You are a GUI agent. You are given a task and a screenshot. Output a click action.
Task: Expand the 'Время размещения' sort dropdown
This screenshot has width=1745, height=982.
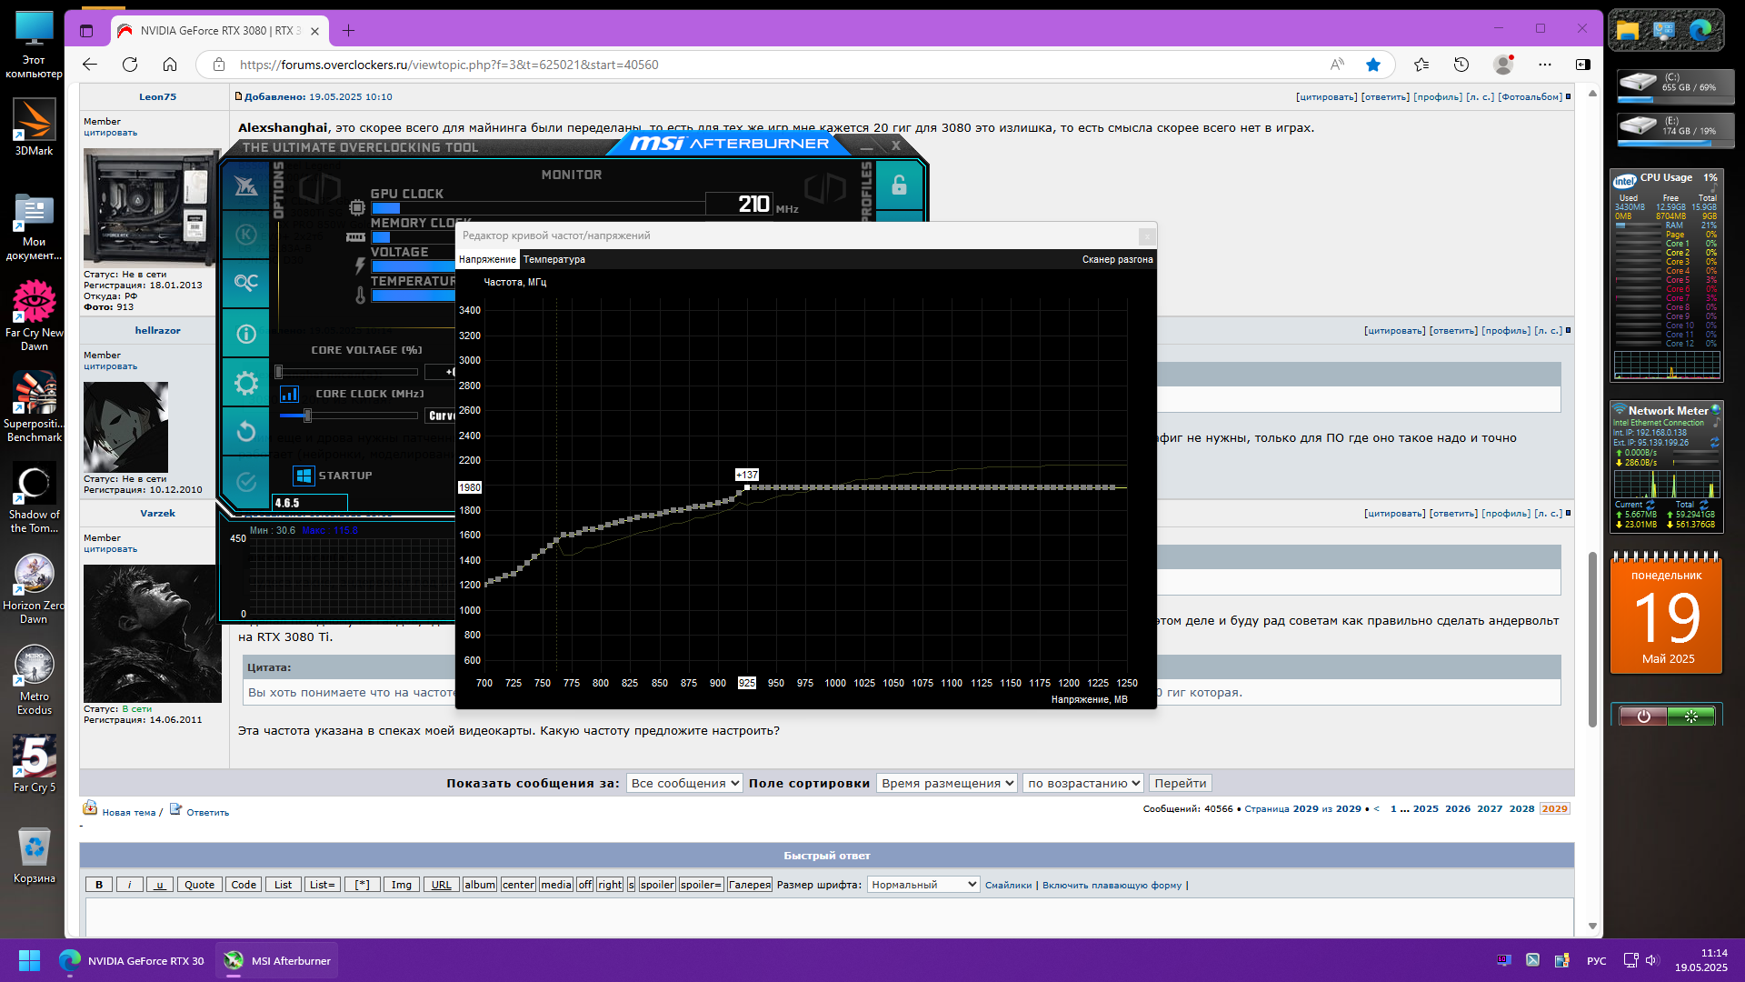point(946,783)
